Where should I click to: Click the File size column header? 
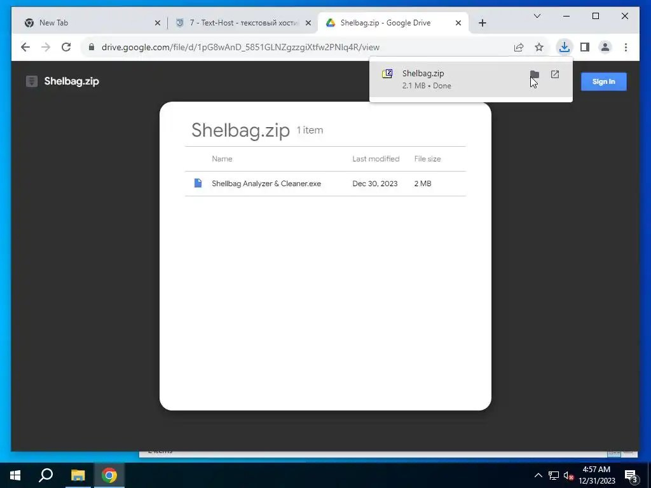click(427, 159)
